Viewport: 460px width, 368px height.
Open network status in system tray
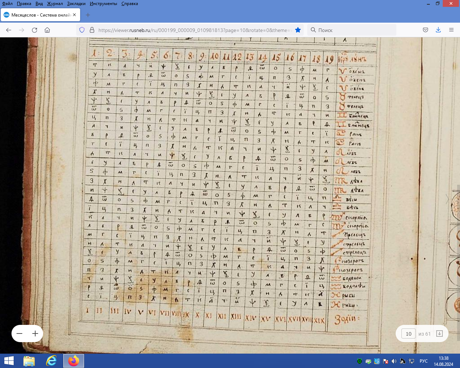pyautogui.click(x=411, y=361)
